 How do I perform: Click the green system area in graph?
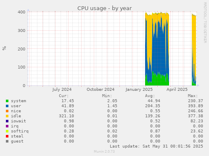(x=159, y=81)
